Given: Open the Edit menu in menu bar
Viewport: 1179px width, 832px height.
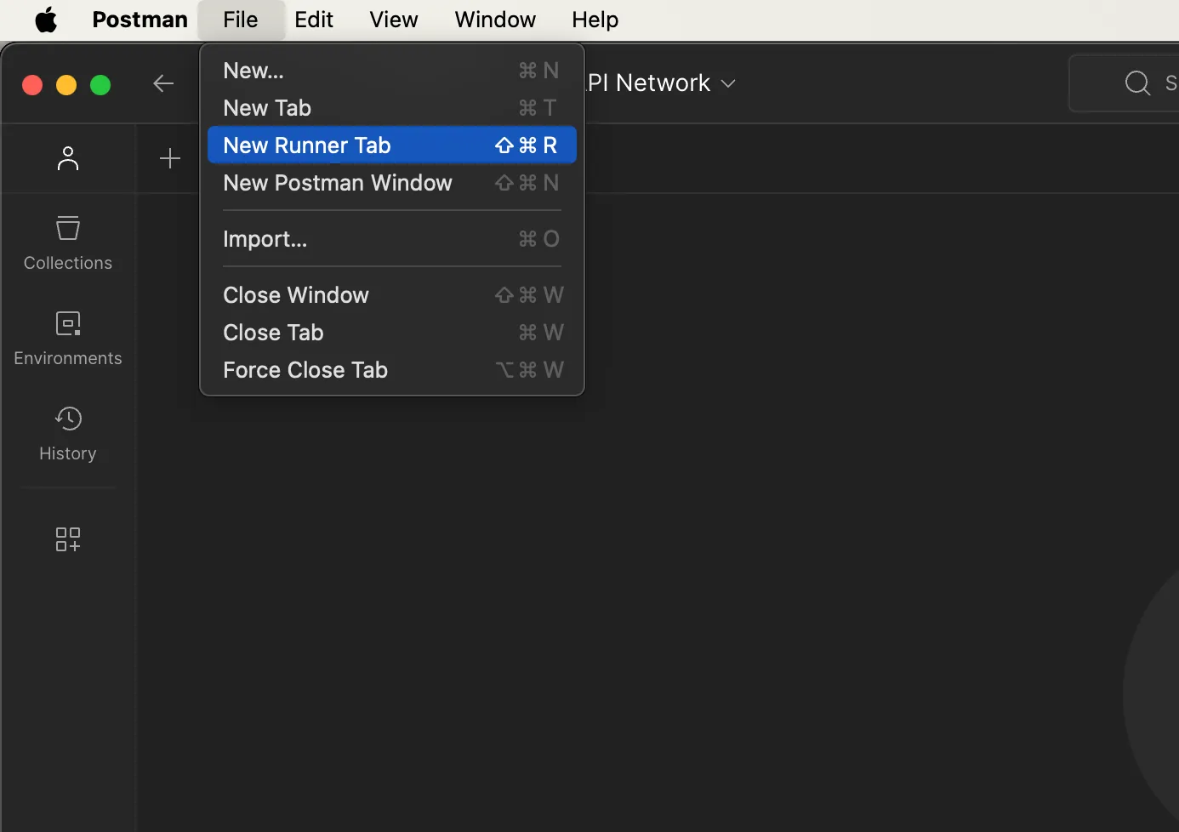Looking at the screenshot, I should click(313, 20).
